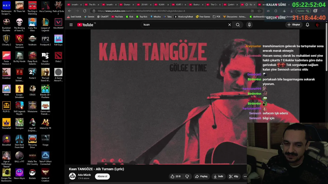Switch to the Bodrun browser tab
328x184 pixels.
click(197, 5)
